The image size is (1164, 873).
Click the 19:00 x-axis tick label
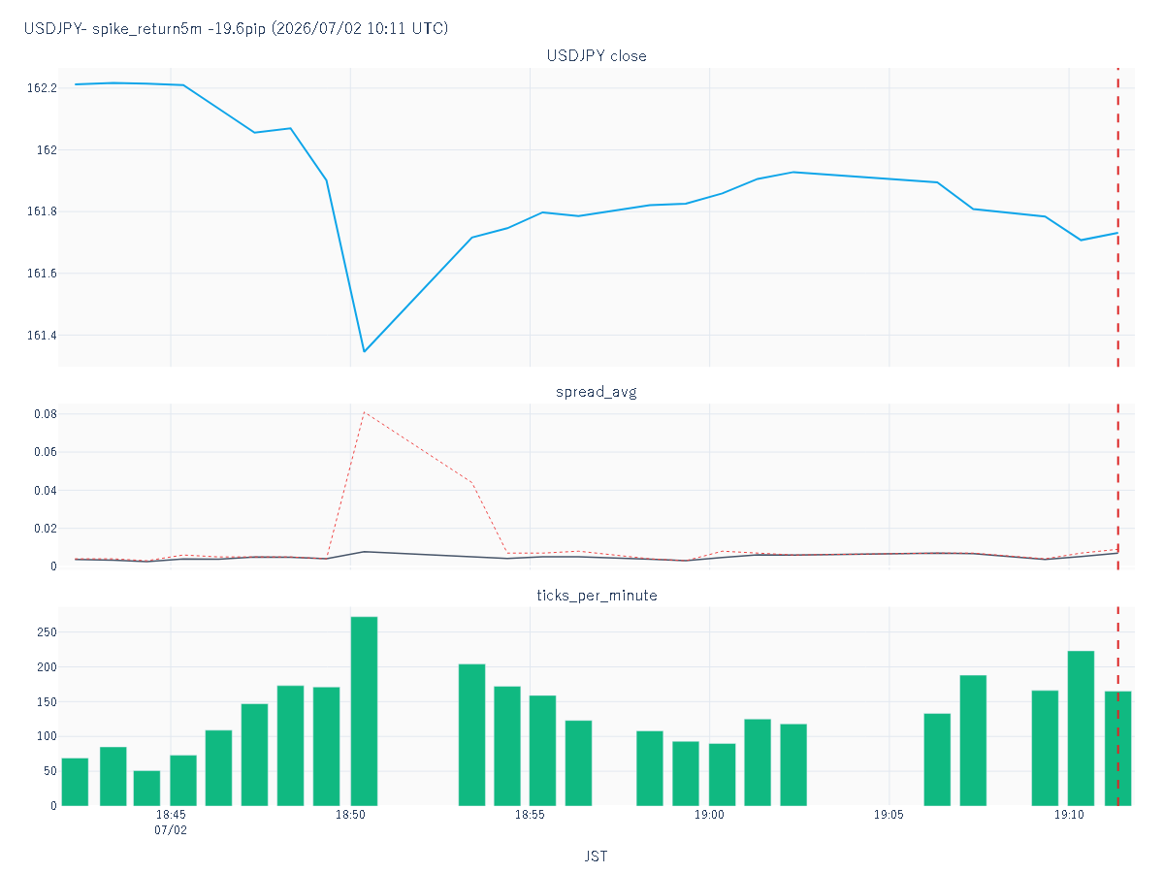709,815
